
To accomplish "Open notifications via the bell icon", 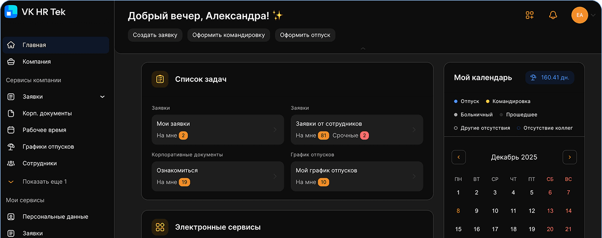I will point(553,16).
